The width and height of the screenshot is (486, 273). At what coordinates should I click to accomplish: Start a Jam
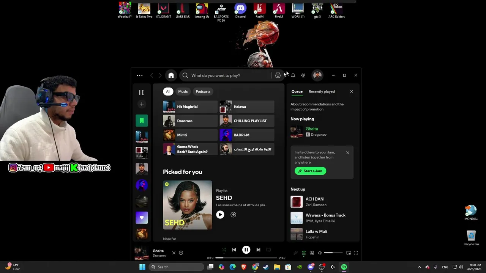click(x=310, y=171)
